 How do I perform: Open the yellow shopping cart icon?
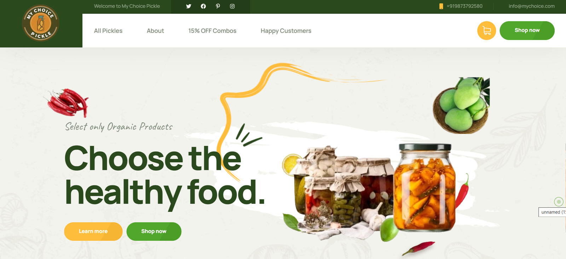pyautogui.click(x=487, y=31)
